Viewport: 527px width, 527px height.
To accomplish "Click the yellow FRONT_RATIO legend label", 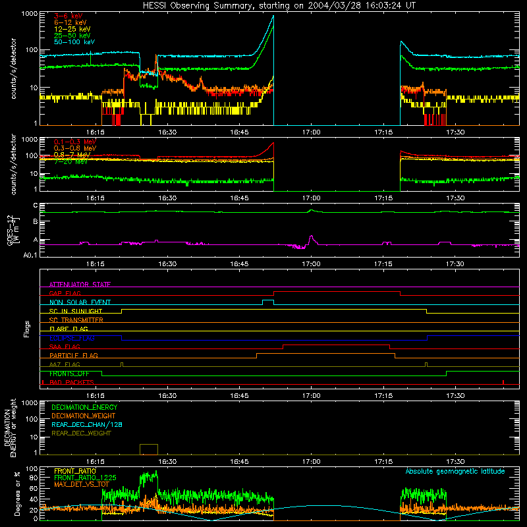I will tap(75, 471).
